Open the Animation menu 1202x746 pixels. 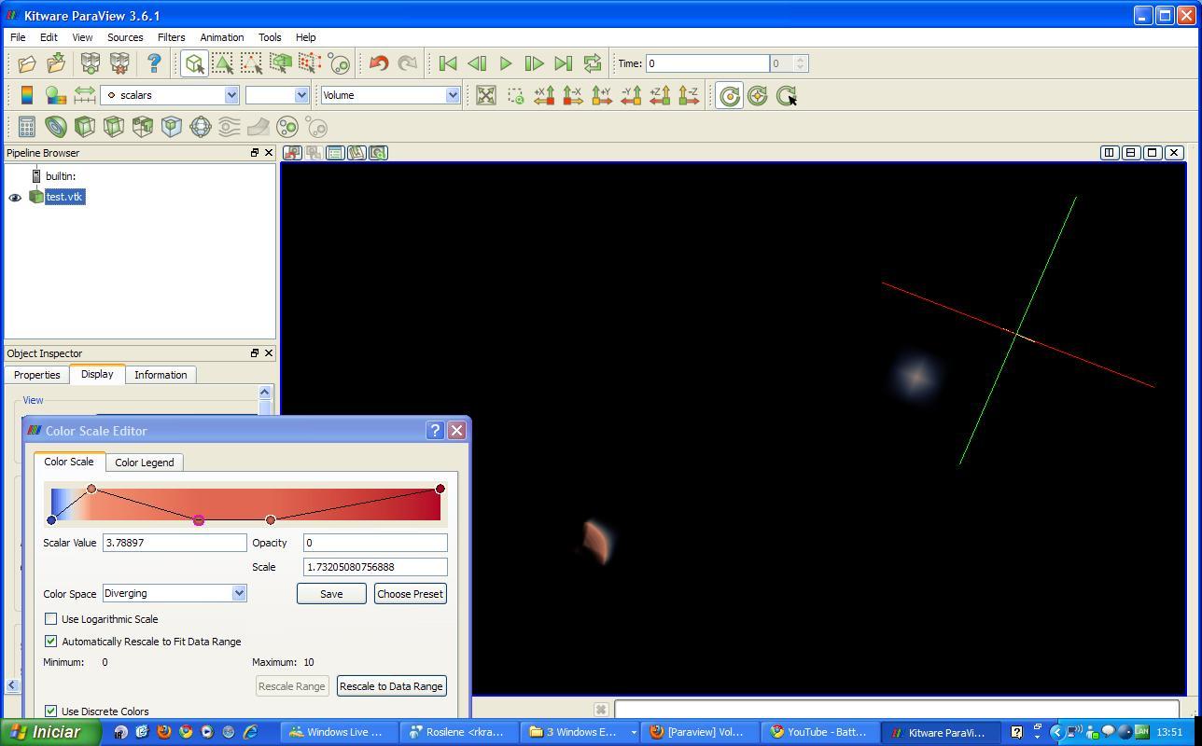click(x=222, y=37)
